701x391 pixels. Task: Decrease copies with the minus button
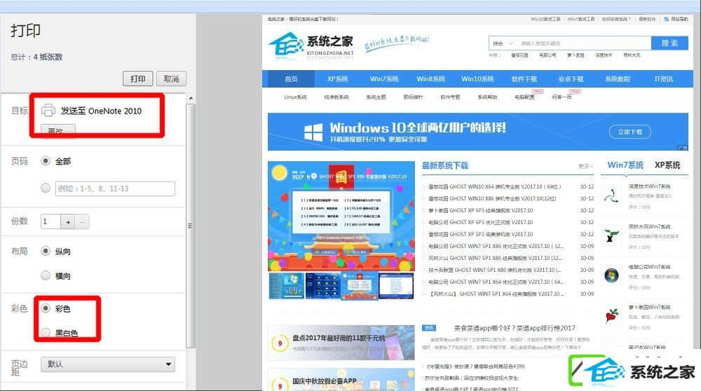[82, 221]
